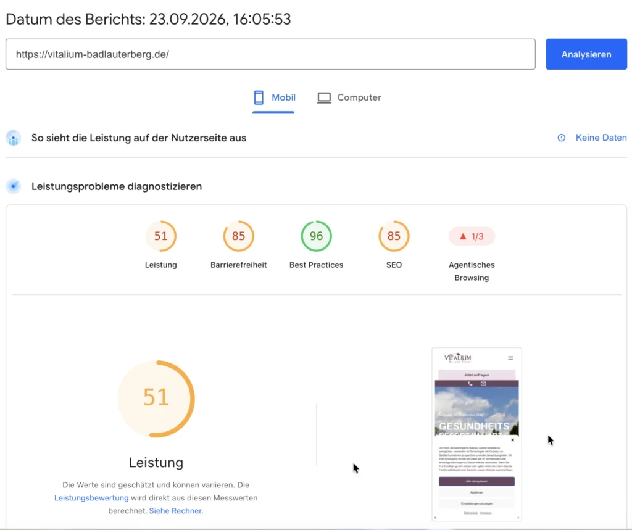Click the warning triangle in 1/3 badge

(x=463, y=236)
